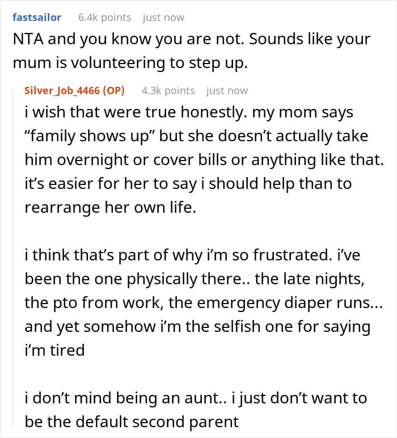Click the 4.3k points score
Image resolution: width=397 pixels, height=438 pixels.
tap(168, 91)
